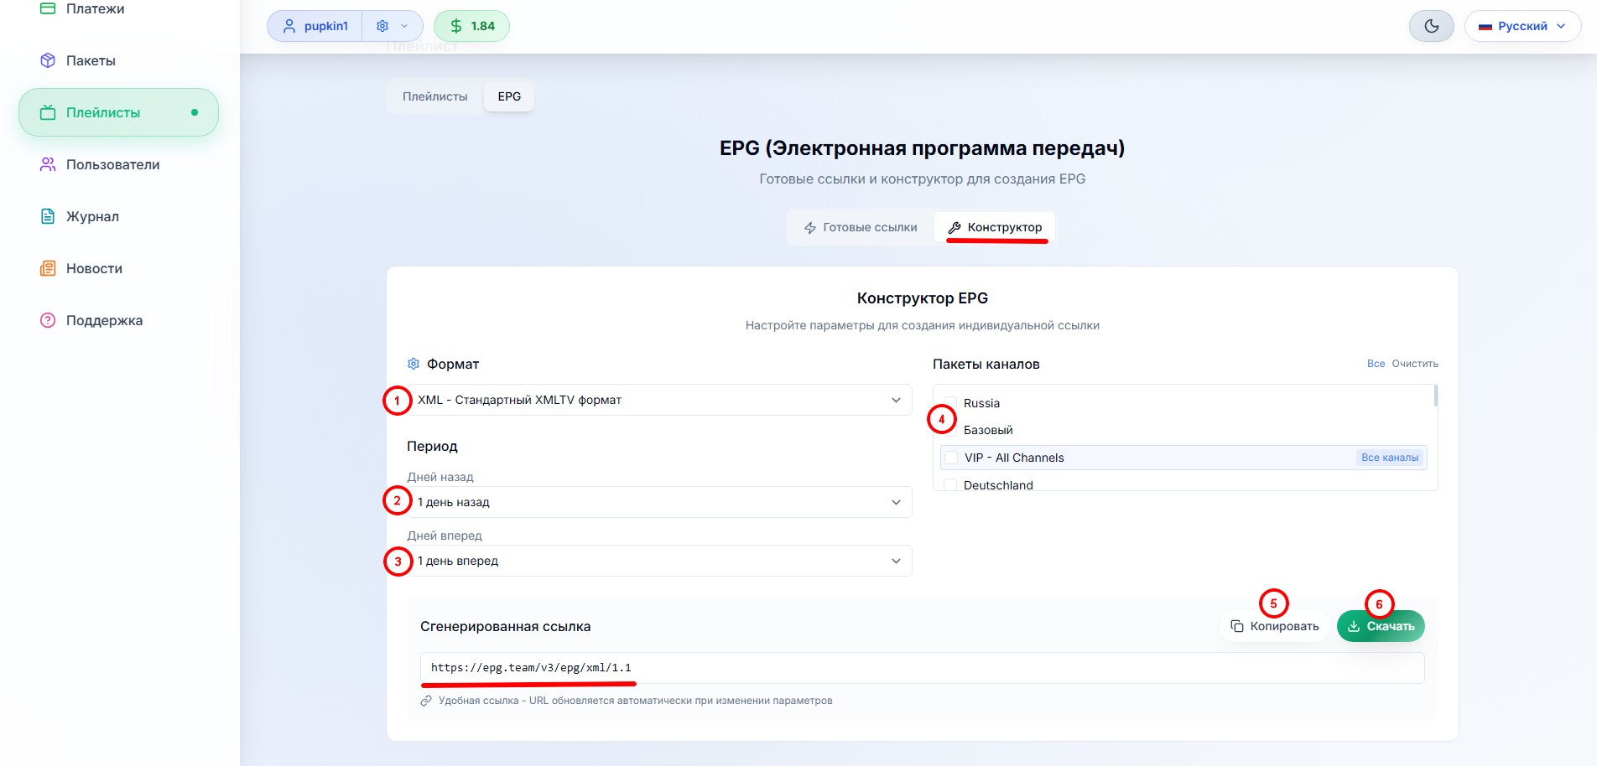
Task: Open the Поддержка section in sidebar
Action: coord(103,320)
